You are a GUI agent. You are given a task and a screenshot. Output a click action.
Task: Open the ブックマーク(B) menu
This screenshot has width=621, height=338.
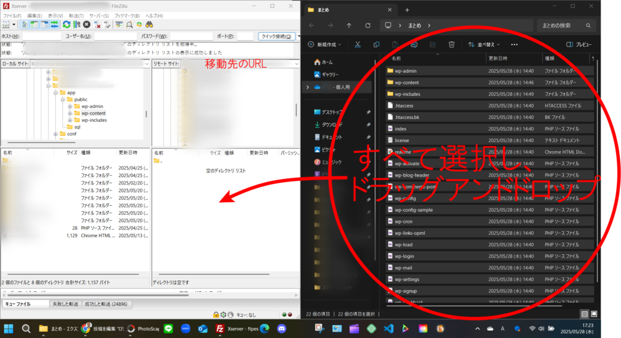tap(127, 16)
